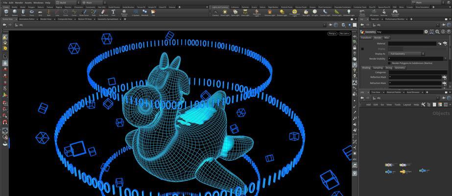Open the Assets menu
This screenshot has height=196, width=452.
28,2
